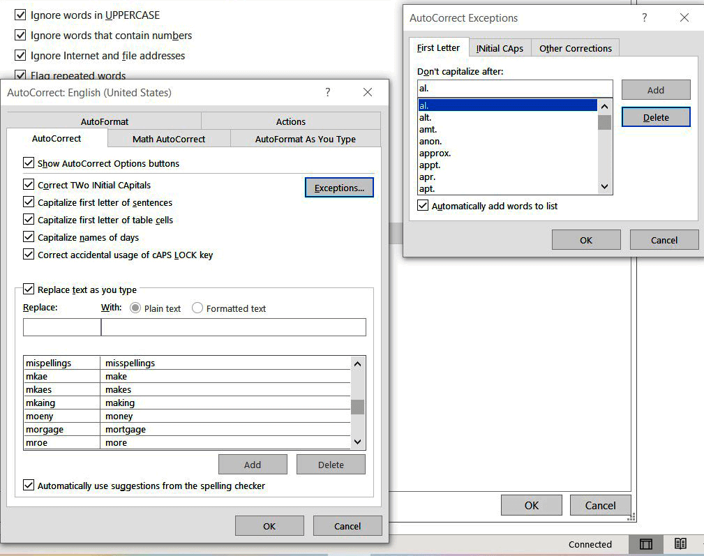Toggle Correct TWo INitial CApitals
Image resolution: width=704 pixels, height=556 pixels.
point(29,183)
